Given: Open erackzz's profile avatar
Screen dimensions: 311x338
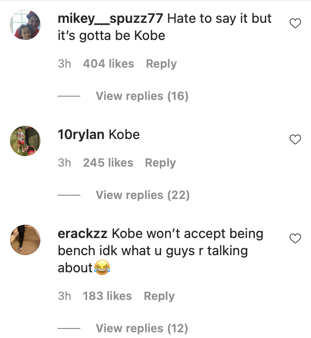Looking at the screenshot, I should tap(24, 240).
